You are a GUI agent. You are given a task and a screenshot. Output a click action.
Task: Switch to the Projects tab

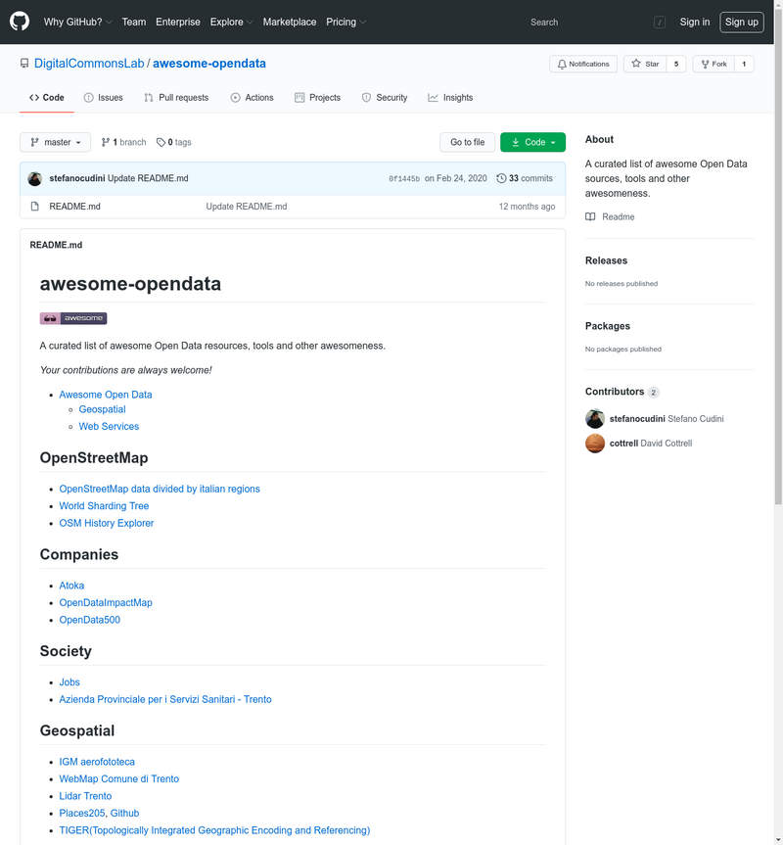click(318, 98)
